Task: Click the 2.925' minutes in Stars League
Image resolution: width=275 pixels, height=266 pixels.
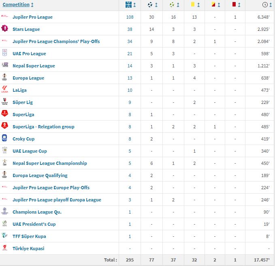Action: click(x=263, y=29)
